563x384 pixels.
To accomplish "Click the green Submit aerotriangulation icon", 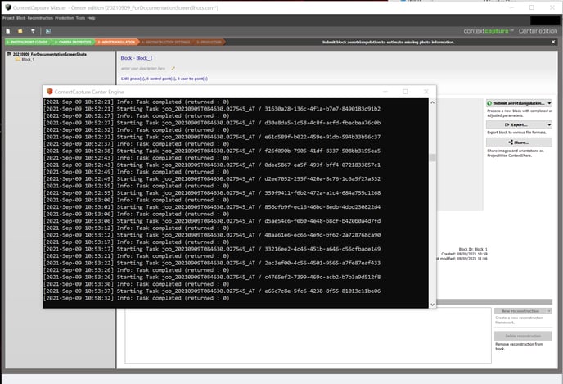I will click(x=489, y=103).
